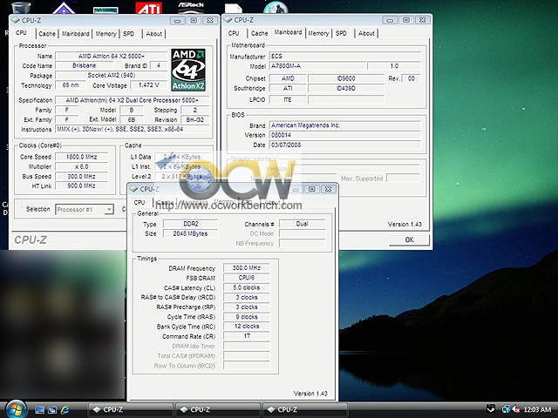The height and width of the screenshot is (418, 558).
Task: Click the Package value Socket AM2 (940)
Action: 112,76
